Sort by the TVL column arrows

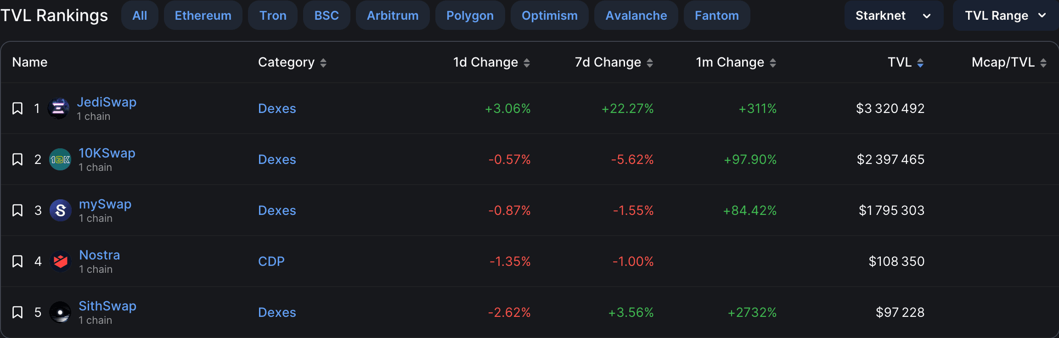[920, 63]
